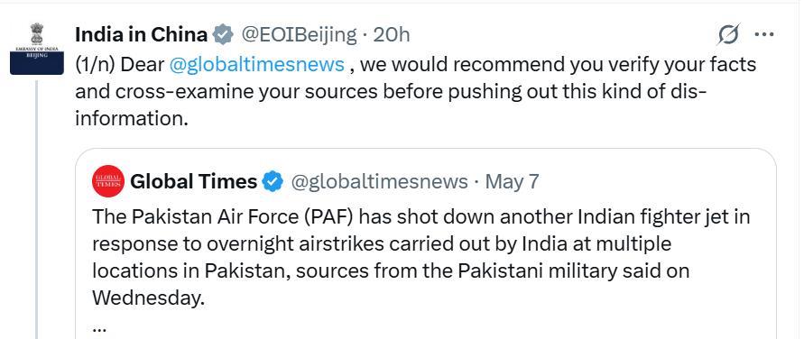Screen dimensions: 804x339
Task: Open the 20h post timestamp
Action: pos(392,35)
